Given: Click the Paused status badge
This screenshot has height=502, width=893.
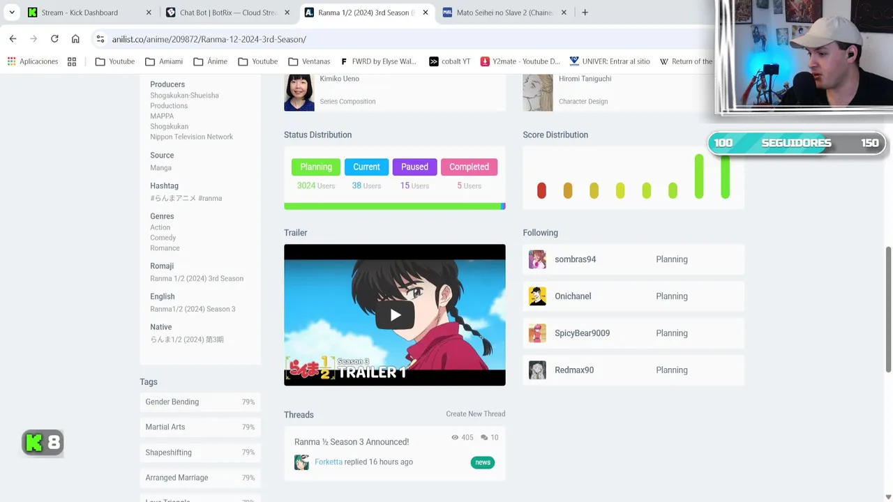Looking at the screenshot, I should (x=414, y=167).
